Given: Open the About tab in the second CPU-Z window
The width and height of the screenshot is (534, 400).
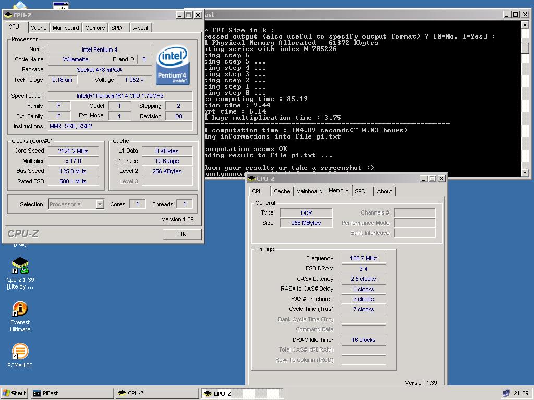Looking at the screenshot, I should tap(384, 191).
